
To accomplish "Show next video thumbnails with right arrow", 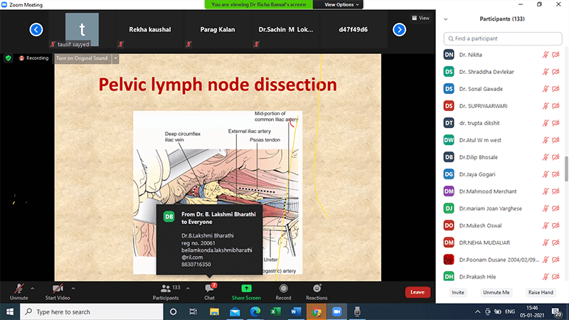I will tap(399, 29).
